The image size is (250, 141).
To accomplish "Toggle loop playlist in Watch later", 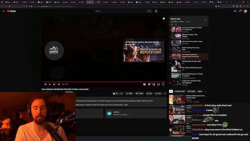I will pos(172,25).
